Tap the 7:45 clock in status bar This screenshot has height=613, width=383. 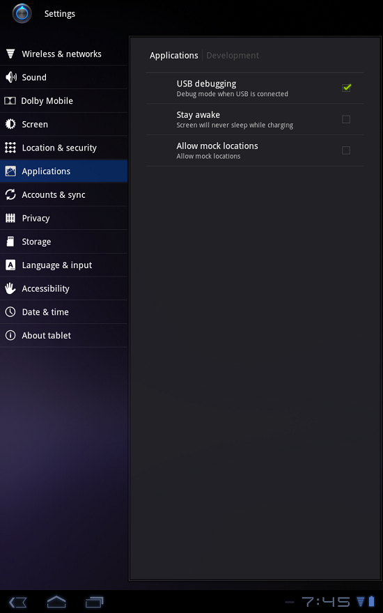pos(326,602)
